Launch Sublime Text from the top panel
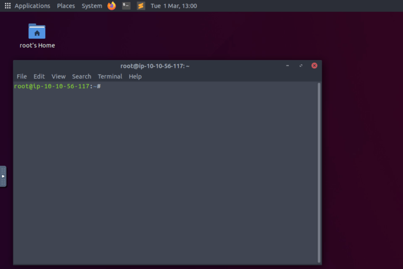 pyautogui.click(x=141, y=6)
